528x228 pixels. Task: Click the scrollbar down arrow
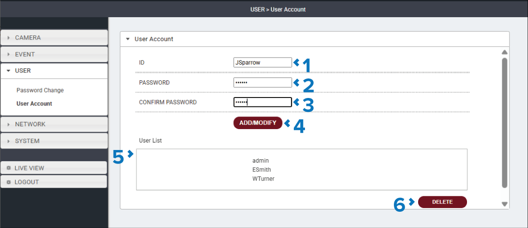(x=504, y=204)
